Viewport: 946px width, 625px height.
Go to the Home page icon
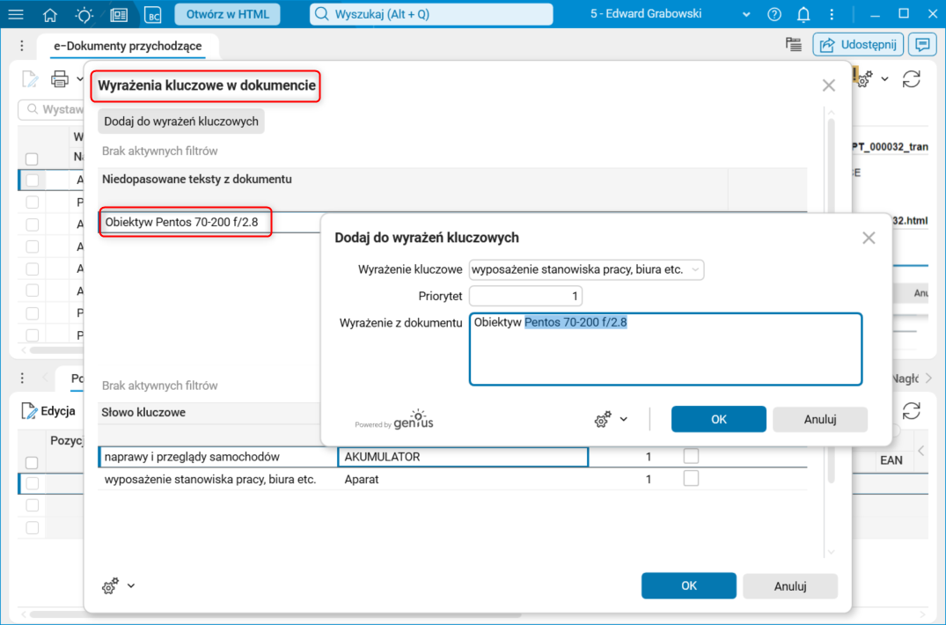[50, 15]
